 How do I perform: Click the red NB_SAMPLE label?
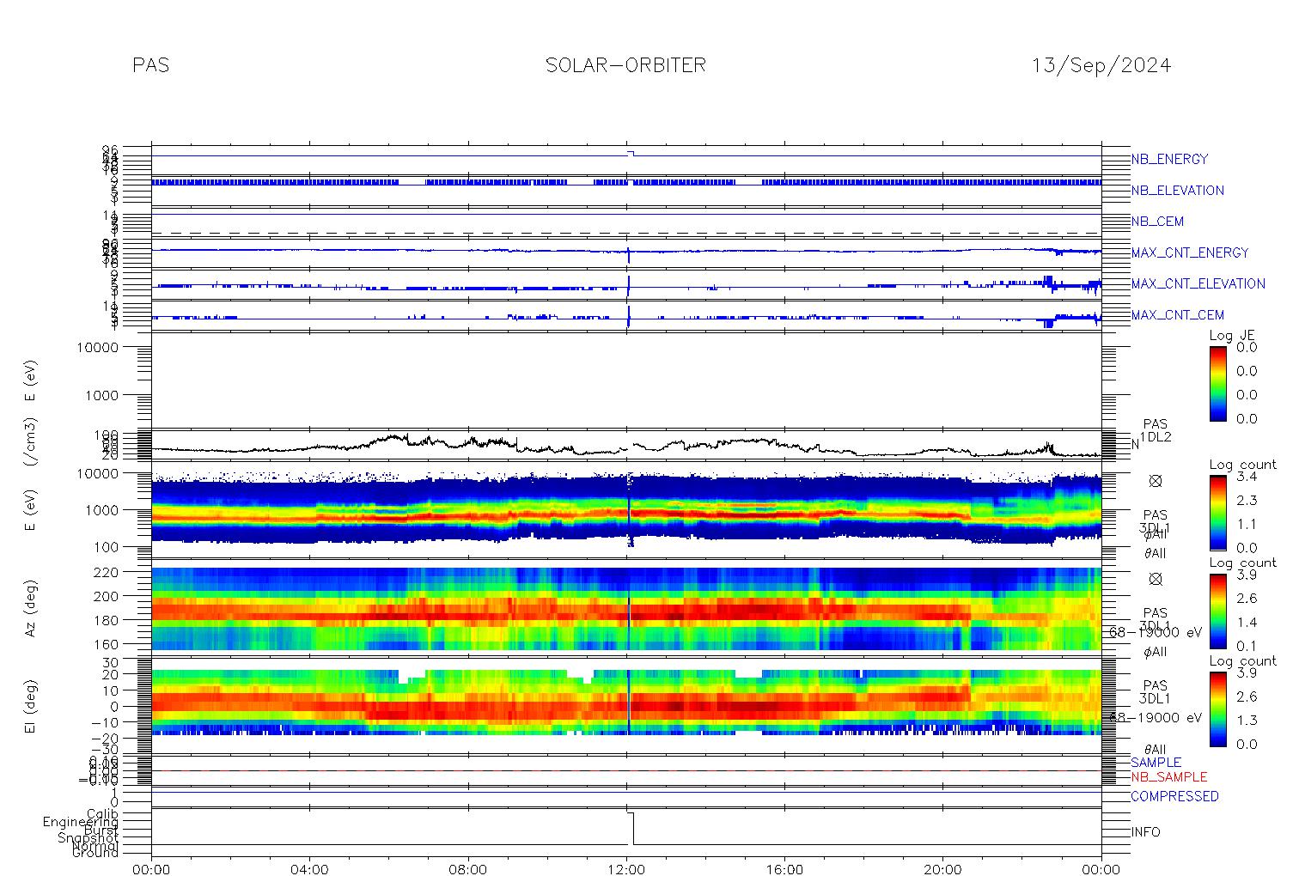pyautogui.click(x=1168, y=777)
